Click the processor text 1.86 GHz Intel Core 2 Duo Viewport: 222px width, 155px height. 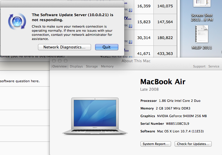click(x=180, y=101)
